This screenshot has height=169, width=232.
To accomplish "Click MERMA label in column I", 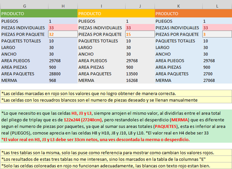I will (86, 80).
